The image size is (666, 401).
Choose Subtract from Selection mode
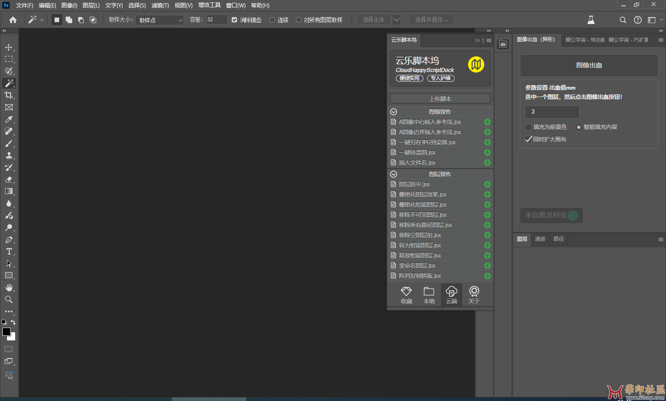pos(81,20)
